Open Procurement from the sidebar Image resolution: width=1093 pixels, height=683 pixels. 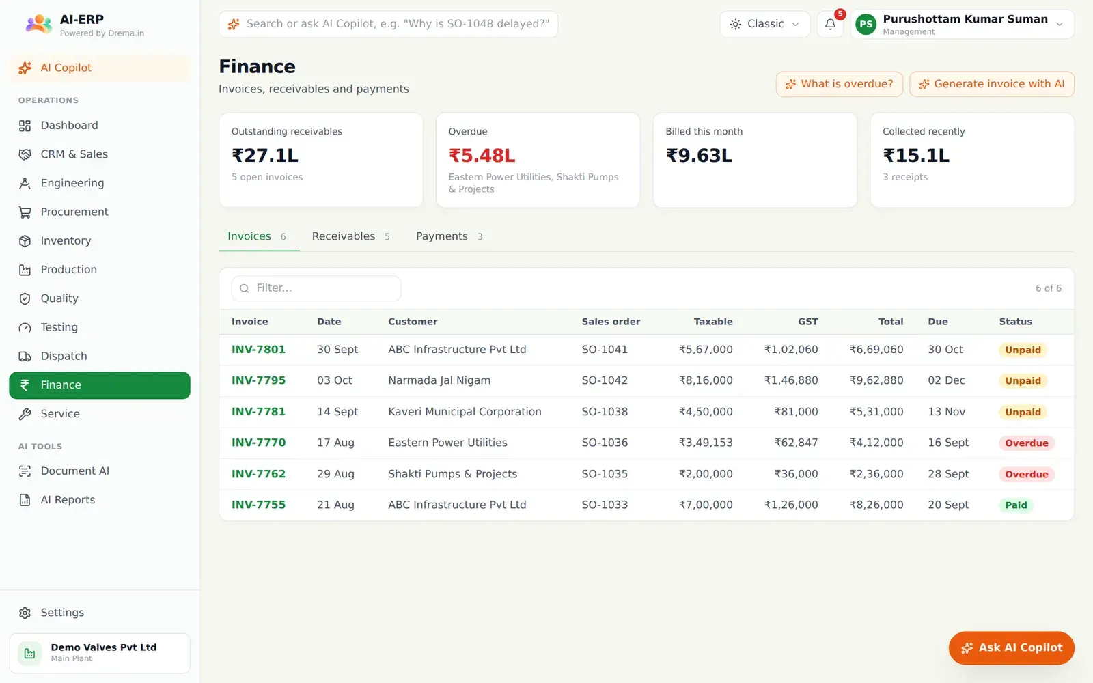100,212
